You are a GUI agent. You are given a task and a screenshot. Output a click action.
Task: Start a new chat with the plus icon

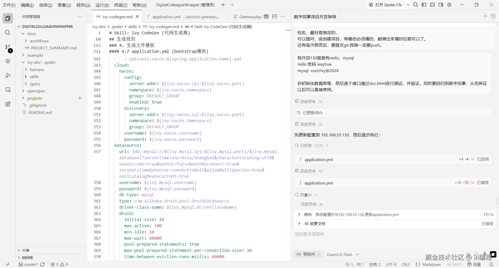[485, 16]
